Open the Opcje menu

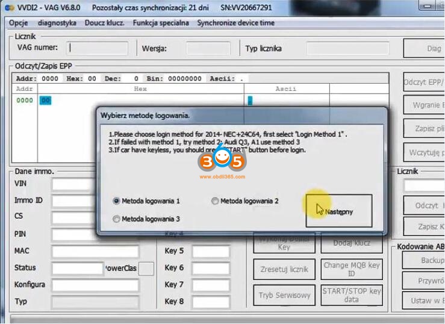click(x=19, y=23)
